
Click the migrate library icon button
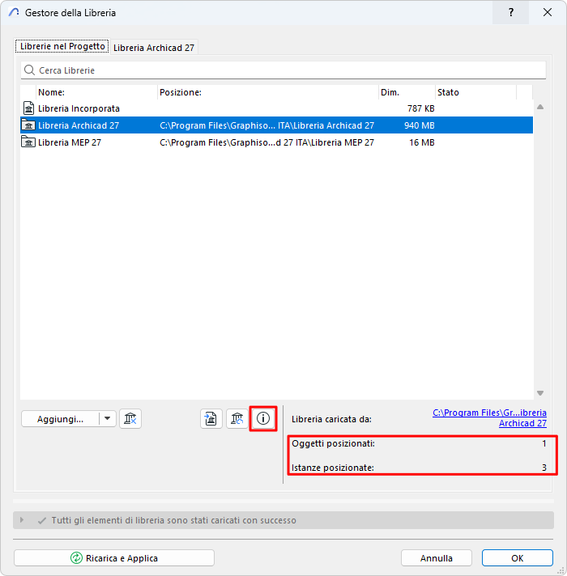coord(237,419)
